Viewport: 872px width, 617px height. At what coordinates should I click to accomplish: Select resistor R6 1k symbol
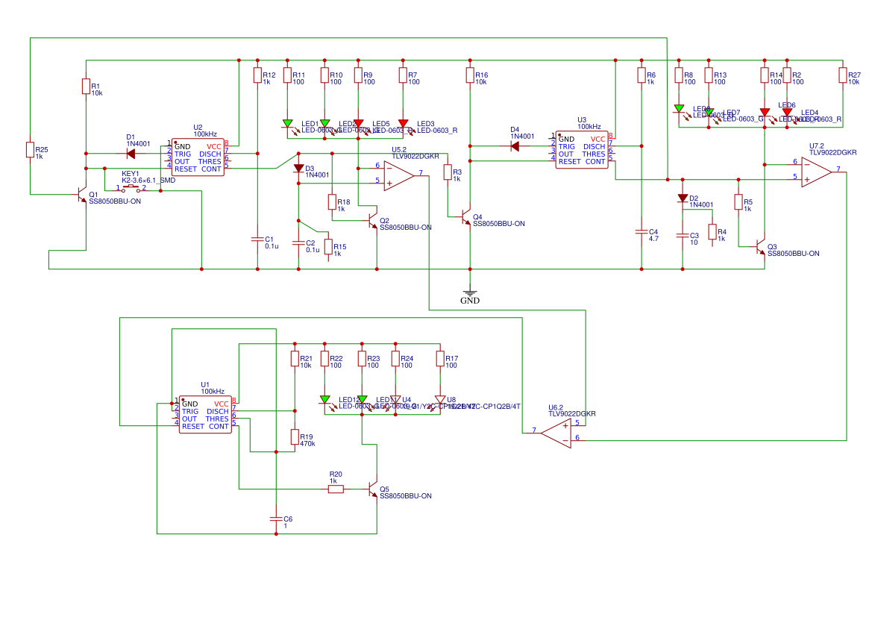pos(642,75)
